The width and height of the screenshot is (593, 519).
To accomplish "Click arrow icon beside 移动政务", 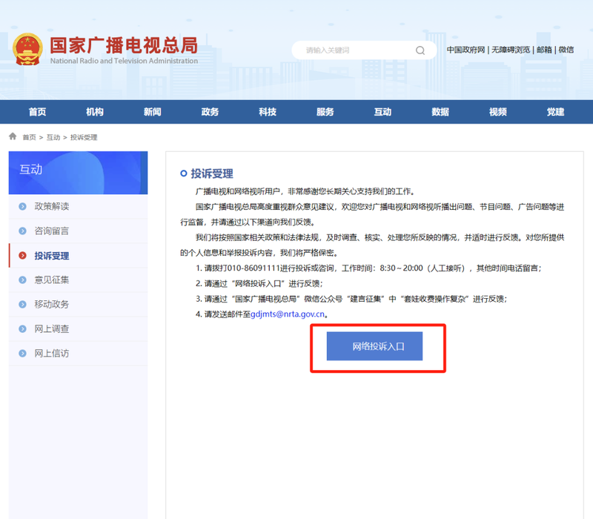I will [22, 304].
